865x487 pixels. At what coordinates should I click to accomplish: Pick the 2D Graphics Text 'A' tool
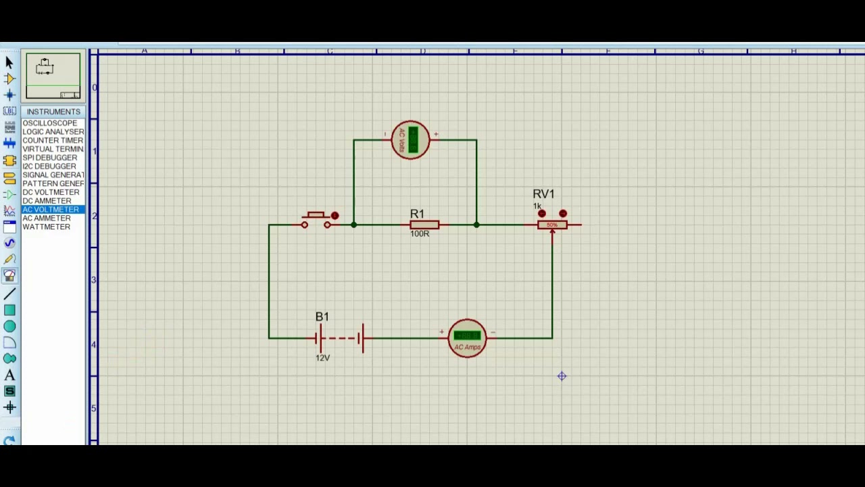(9, 375)
